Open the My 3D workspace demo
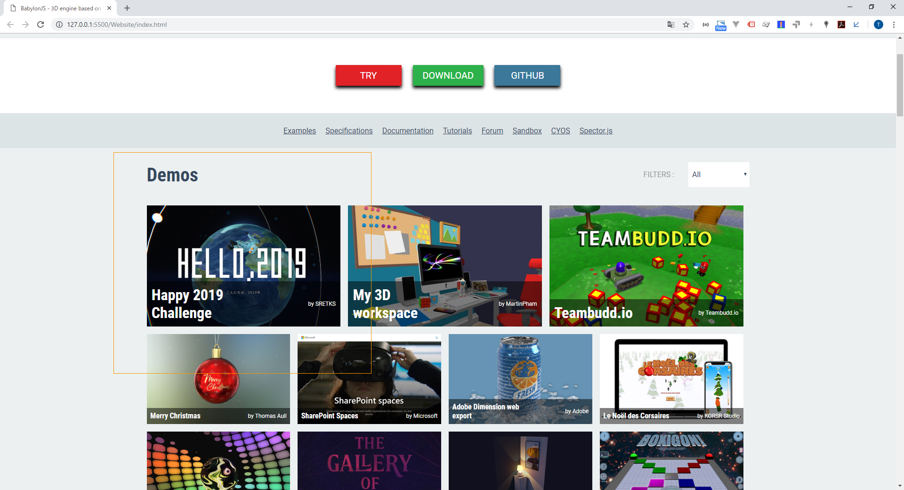 (445, 266)
